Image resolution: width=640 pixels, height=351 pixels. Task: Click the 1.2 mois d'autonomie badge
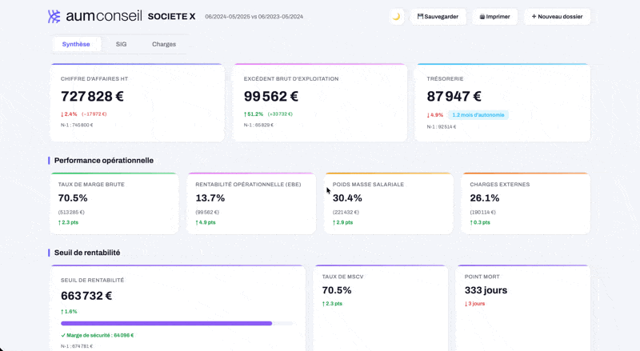478,115
